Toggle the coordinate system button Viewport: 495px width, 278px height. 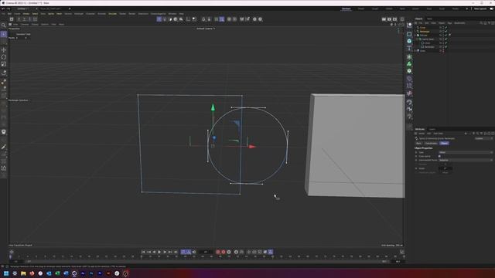[35, 19]
